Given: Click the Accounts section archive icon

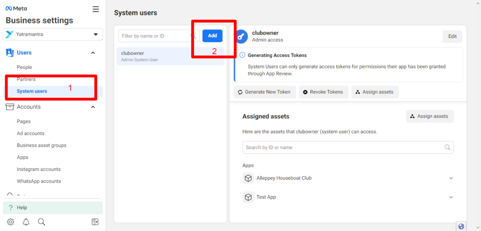Looking at the screenshot, I should [10, 107].
